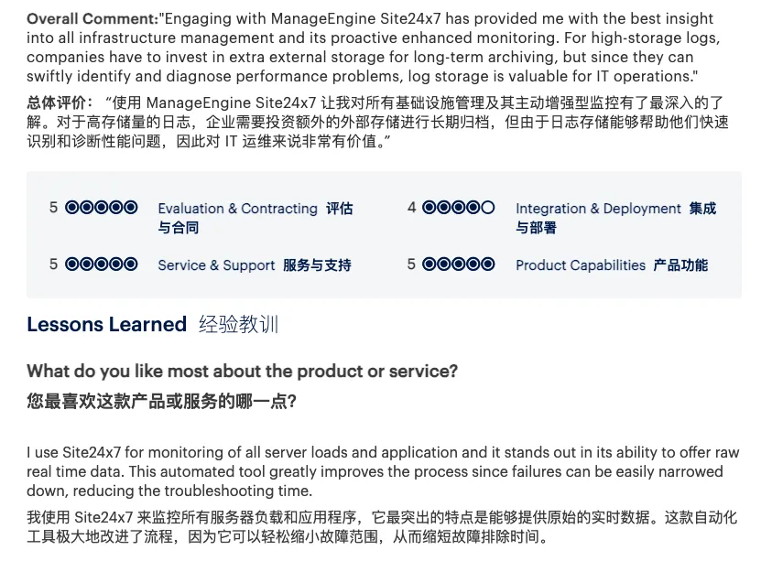Click the bold Overall Comment label
Screen dimensions: 772x561
coord(92,18)
